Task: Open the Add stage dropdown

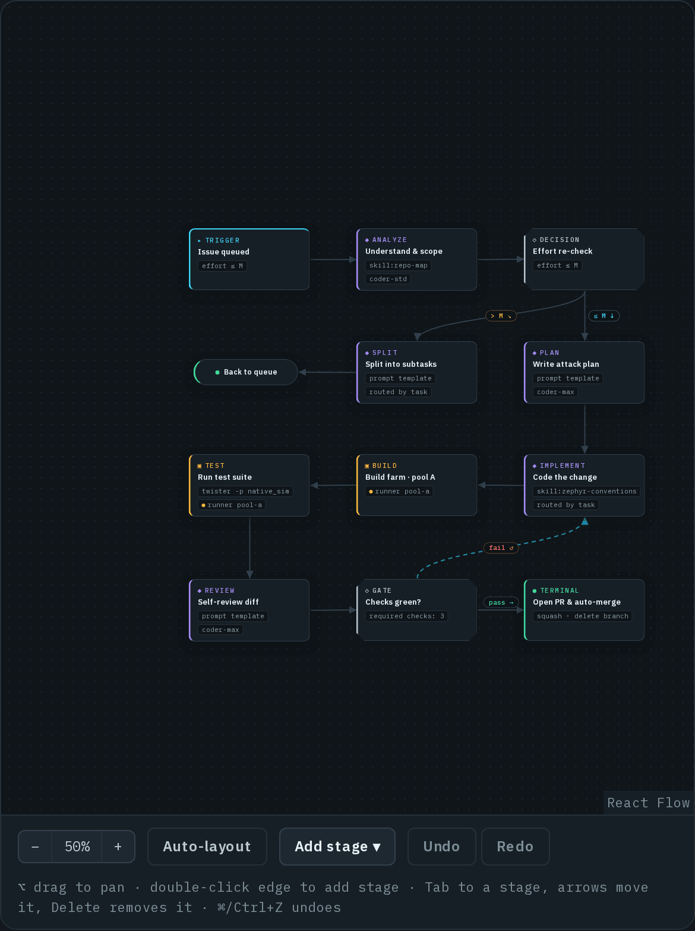Action: pos(337,847)
